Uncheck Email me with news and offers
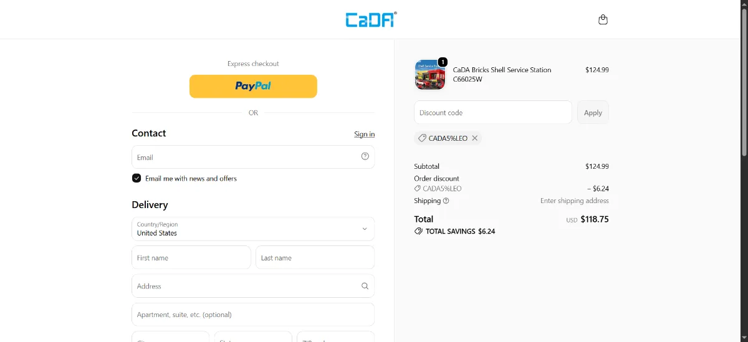This screenshot has height=342, width=748. pos(137,178)
